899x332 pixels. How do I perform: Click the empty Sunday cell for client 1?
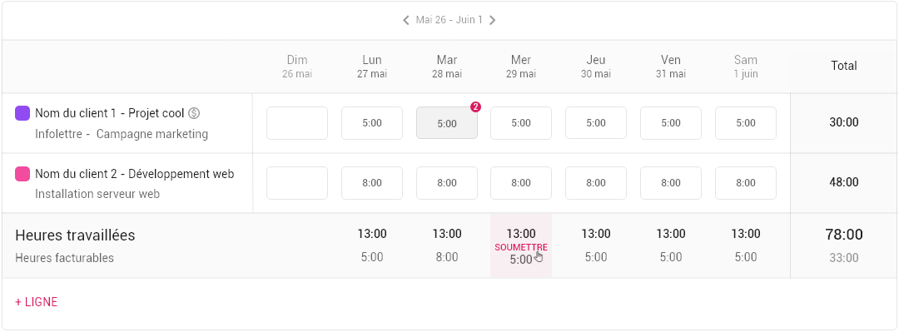[297, 122]
